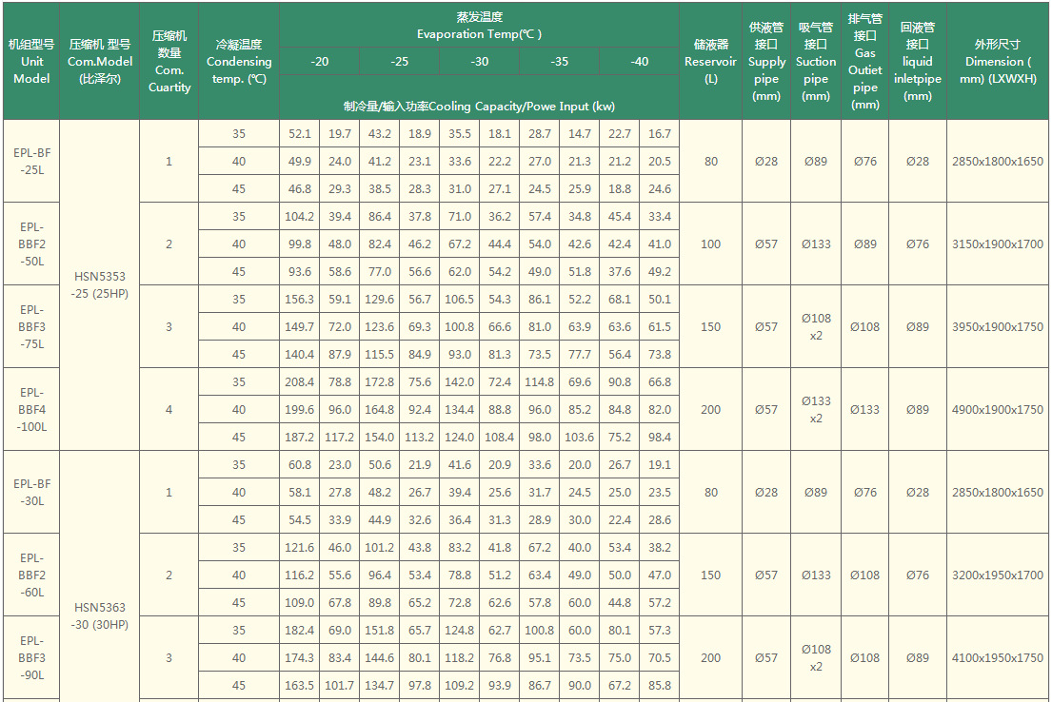1052x702 pixels.
Task: Select the EPL-BBF2-60L unit model cell
Action: (31, 575)
